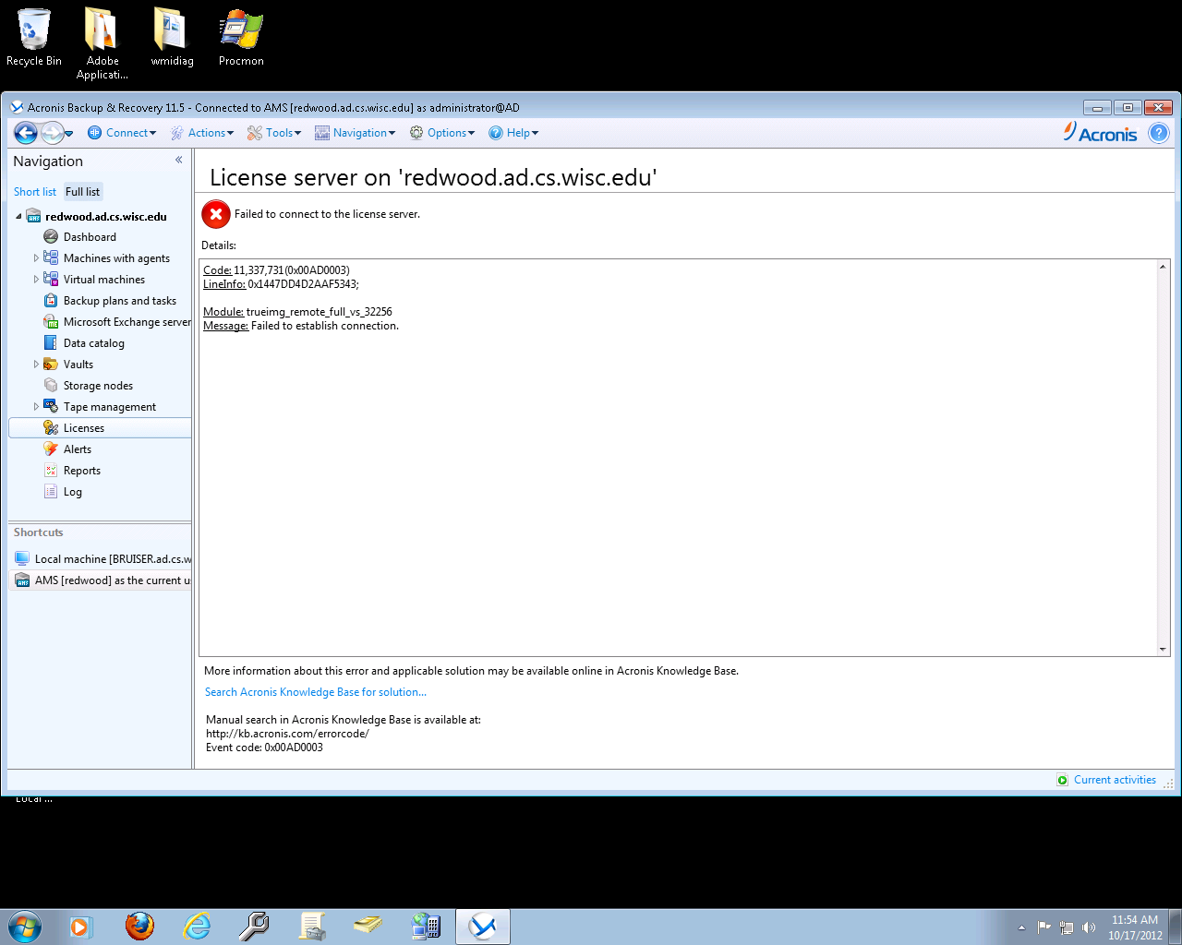1182x945 pixels.
Task: Open the Options menu
Action: click(442, 133)
